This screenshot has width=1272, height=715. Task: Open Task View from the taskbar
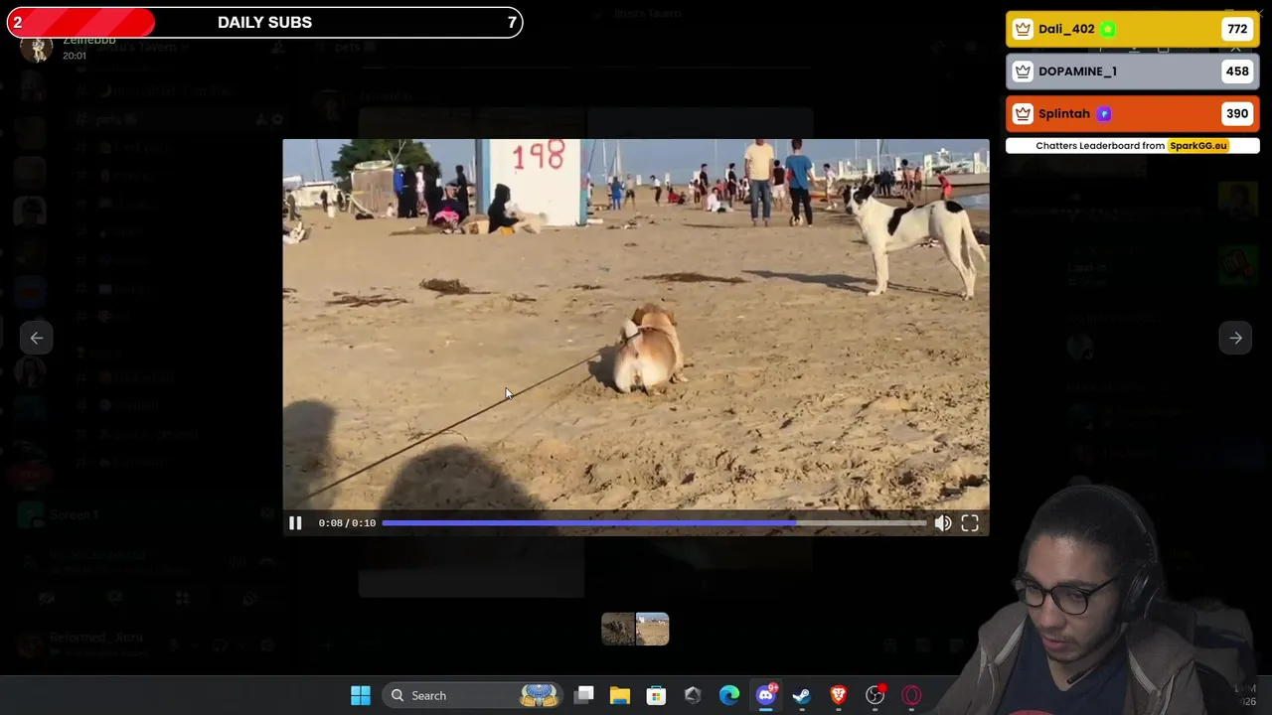[584, 696]
